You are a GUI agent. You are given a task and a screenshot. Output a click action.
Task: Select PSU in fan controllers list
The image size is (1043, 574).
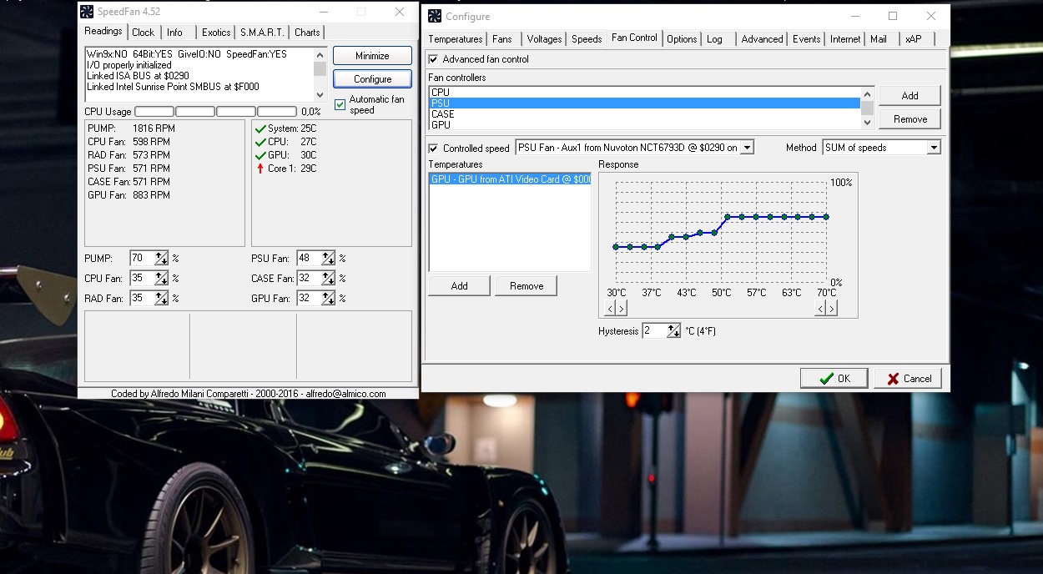644,103
